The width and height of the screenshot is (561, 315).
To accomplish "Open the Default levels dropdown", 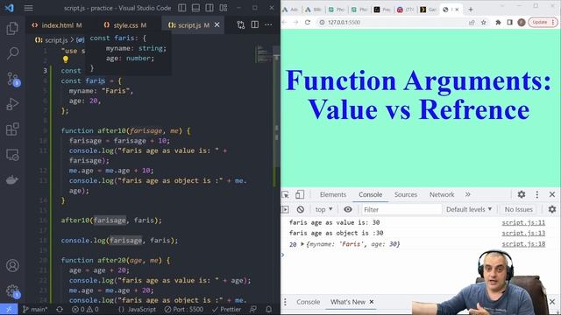I will (469, 209).
